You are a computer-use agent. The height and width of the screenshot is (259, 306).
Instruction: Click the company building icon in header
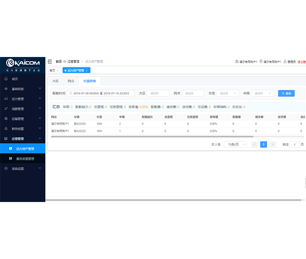click(236, 62)
